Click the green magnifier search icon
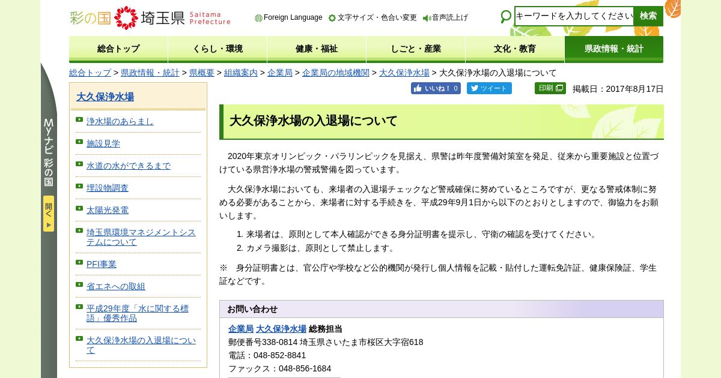721x378 pixels. click(506, 17)
